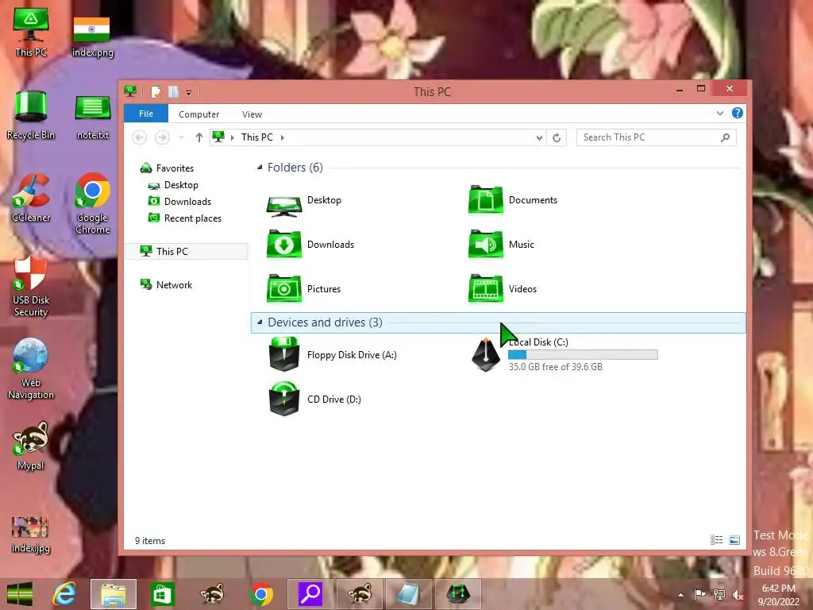The image size is (813, 610).
Task: Select CD Drive (D:)
Action: pyautogui.click(x=314, y=400)
